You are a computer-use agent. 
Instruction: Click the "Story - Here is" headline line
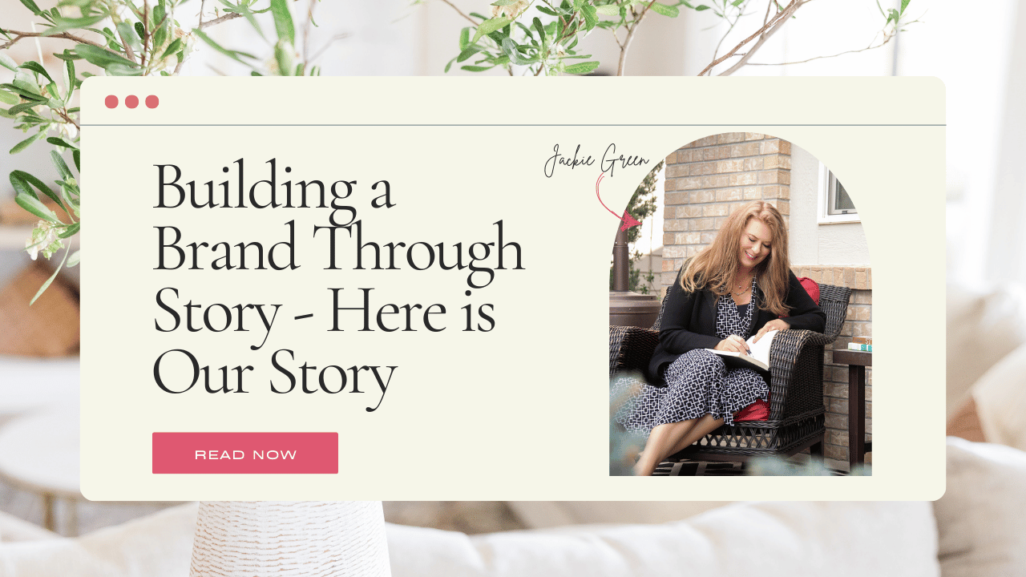(324, 313)
